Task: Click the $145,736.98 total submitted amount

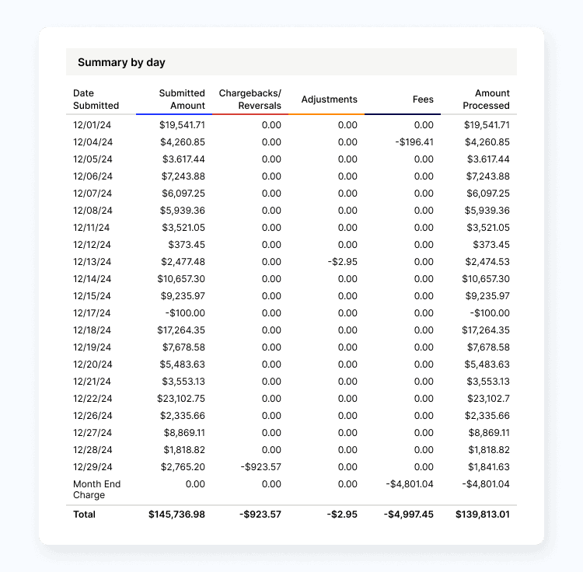Action: coord(176,514)
